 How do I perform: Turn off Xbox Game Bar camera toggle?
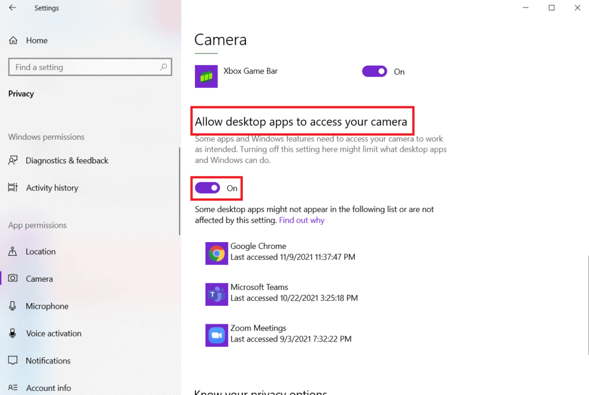coord(374,71)
